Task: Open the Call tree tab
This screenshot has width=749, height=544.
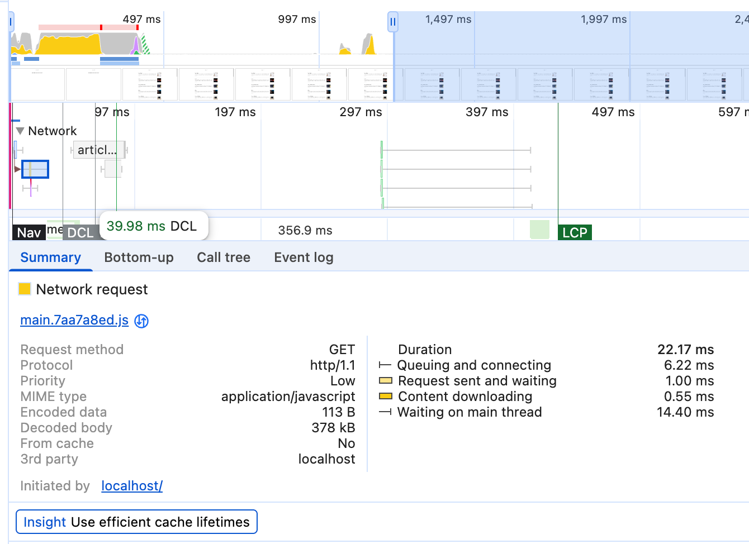Action: (223, 257)
